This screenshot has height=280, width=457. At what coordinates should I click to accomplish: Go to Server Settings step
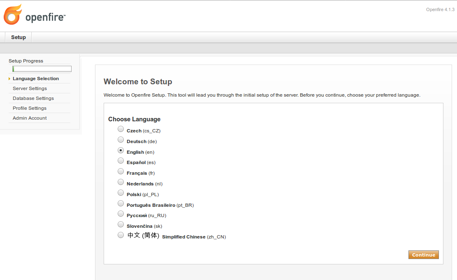(30, 88)
